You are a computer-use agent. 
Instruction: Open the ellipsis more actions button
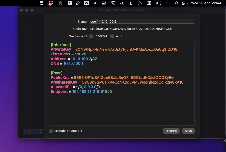tap(40, 131)
